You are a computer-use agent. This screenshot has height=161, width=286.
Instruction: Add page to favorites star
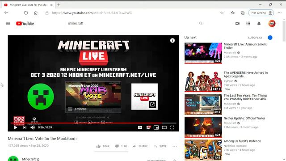222,13
